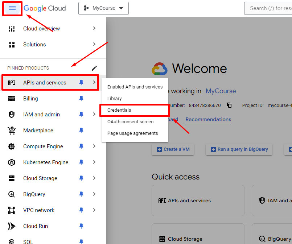The height and width of the screenshot is (244, 292).
Task: Expand the BigQuery submenu chevron
Action: (x=94, y=194)
